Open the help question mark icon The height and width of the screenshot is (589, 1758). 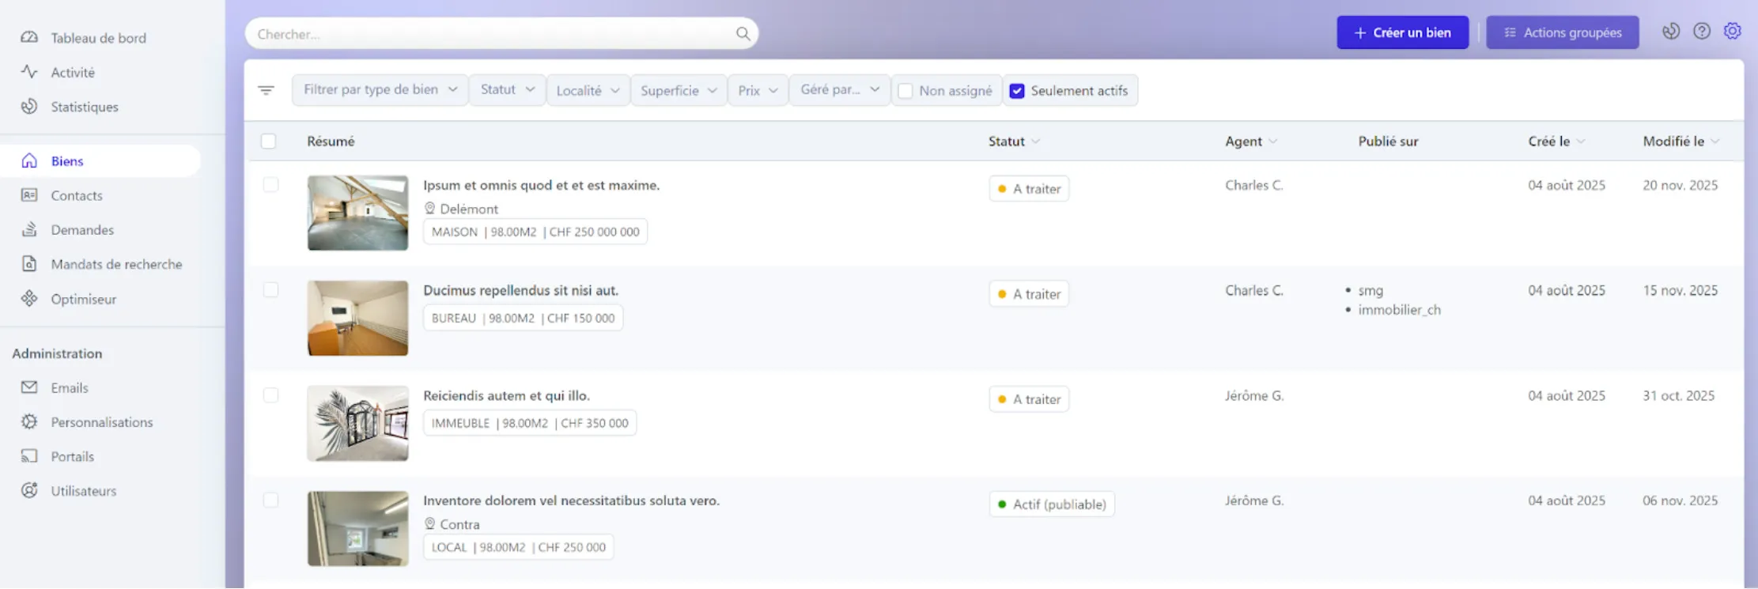[1702, 32]
